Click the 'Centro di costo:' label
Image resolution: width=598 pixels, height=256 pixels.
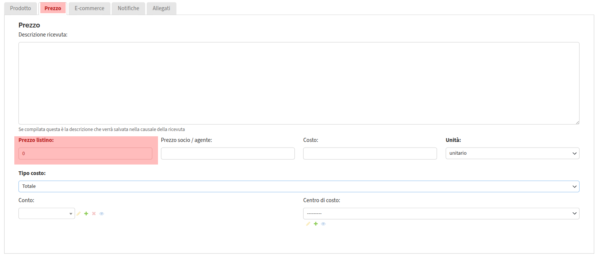tap(322, 200)
